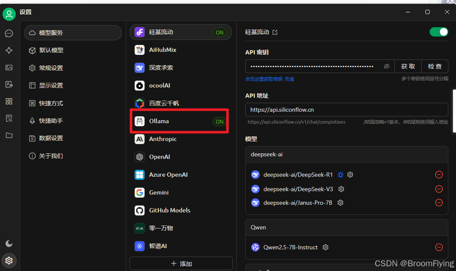Switch theme with the moon icon
The height and width of the screenshot is (271, 456).
click(9, 243)
